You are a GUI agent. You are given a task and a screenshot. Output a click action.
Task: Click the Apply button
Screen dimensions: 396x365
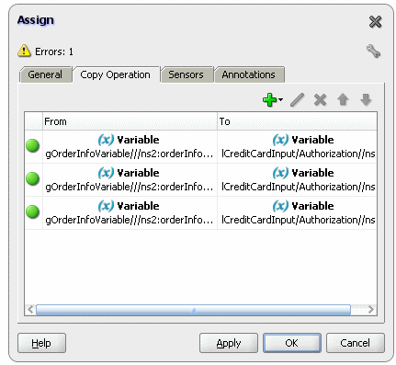pyautogui.click(x=229, y=343)
